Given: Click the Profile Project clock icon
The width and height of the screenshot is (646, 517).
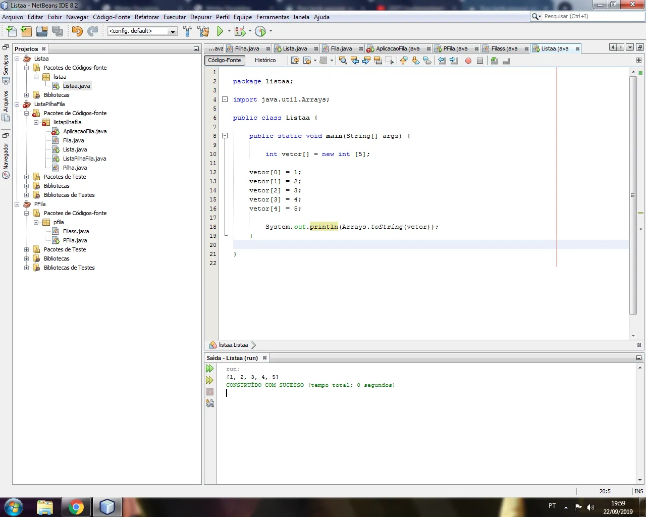Looking at the screenshot, I should [x=260, y=31].
